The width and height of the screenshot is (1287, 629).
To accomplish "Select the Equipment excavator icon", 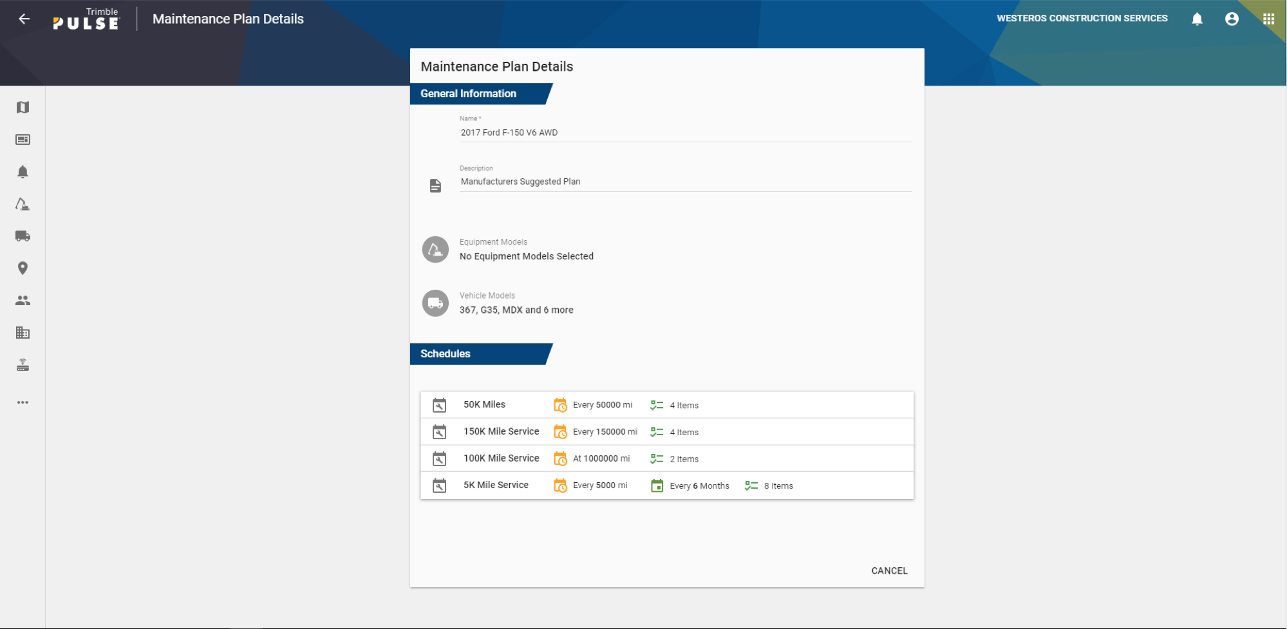I will click(23, 203).
